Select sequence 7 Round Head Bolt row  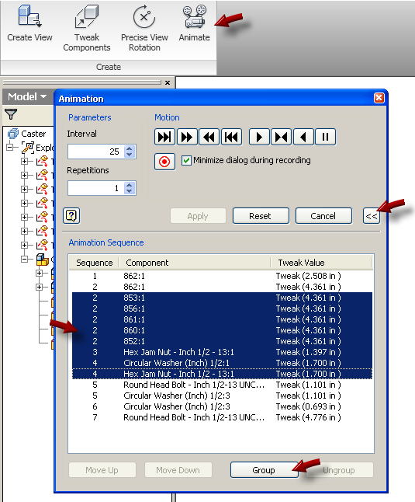pyautogui.click(x=221, y=417)
